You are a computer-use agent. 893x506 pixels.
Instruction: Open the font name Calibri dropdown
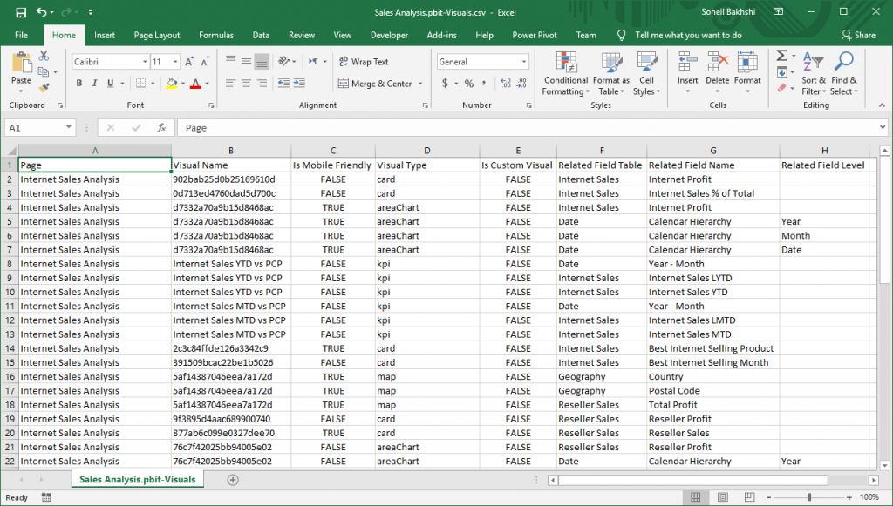[144, 62]
